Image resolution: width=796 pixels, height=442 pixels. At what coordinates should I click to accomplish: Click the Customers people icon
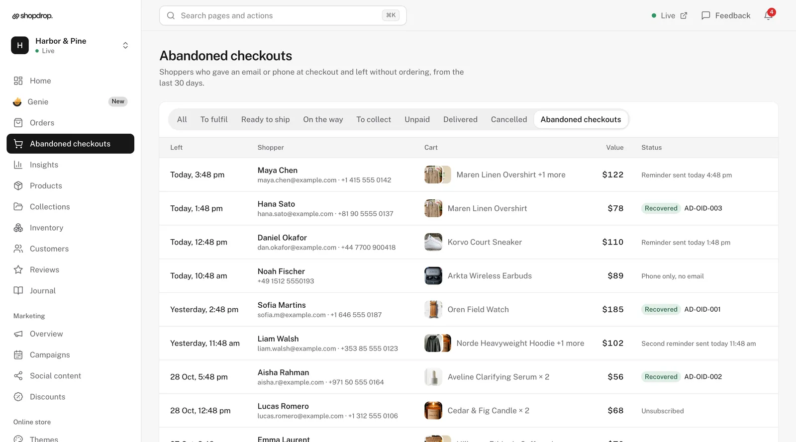tap(18, 249)
